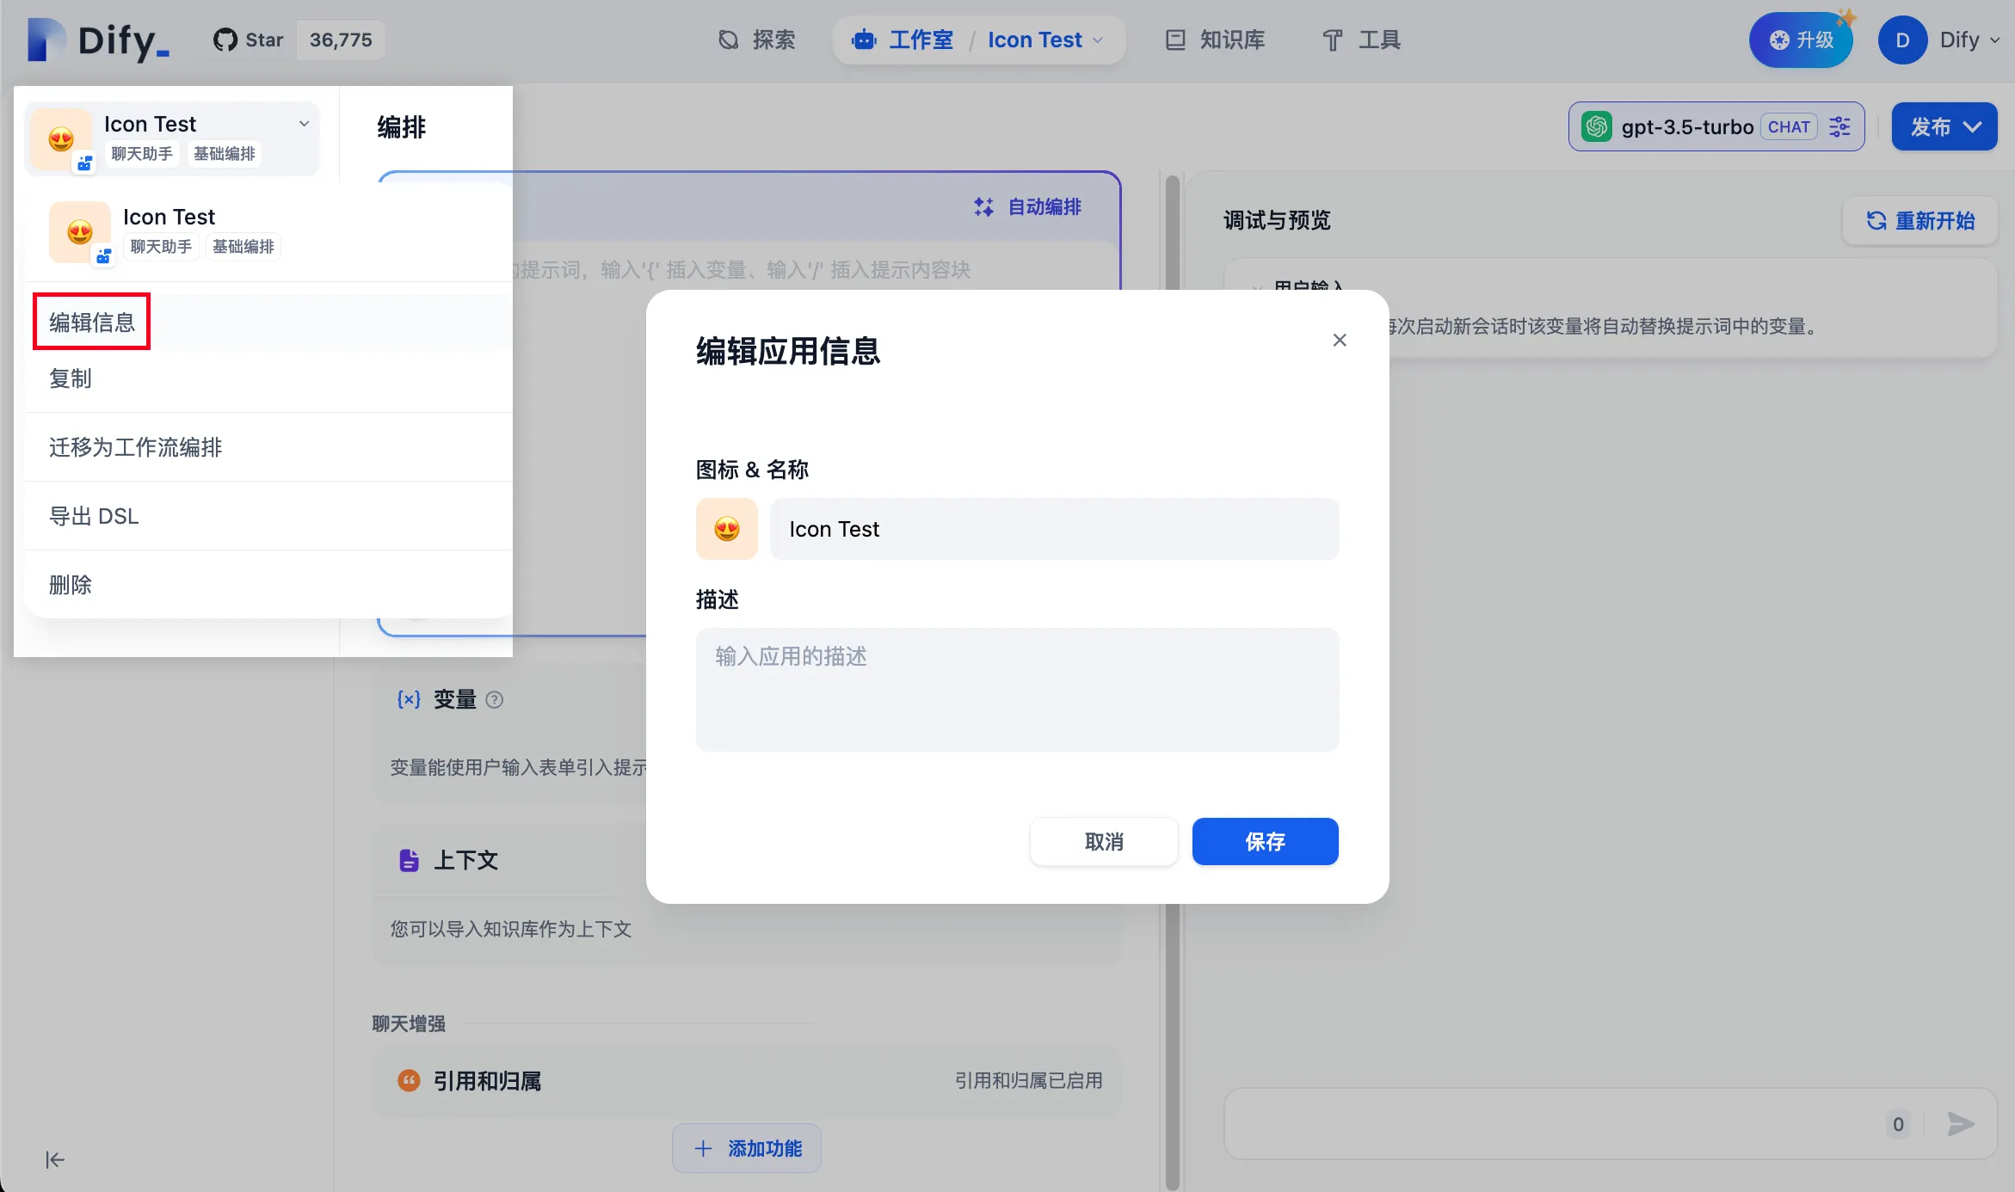The width and height of the screenshot is (2015, 1192).
Task: Select 删除 from the app menu
Action: [x=71, y=585]
